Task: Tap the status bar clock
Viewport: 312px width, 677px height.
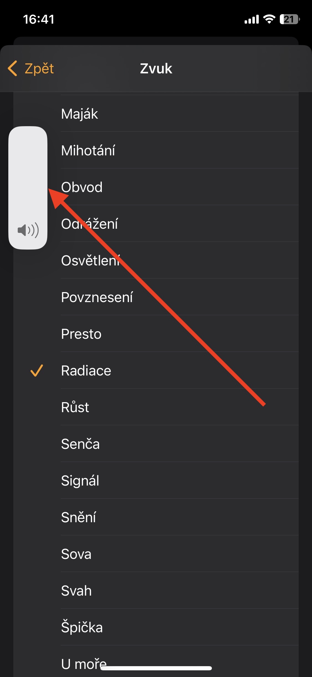Action: pos(39,19)
